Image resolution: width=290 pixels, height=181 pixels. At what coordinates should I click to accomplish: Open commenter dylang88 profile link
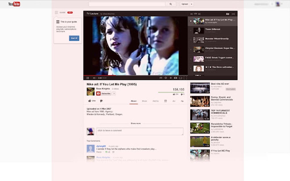(101, 146)
